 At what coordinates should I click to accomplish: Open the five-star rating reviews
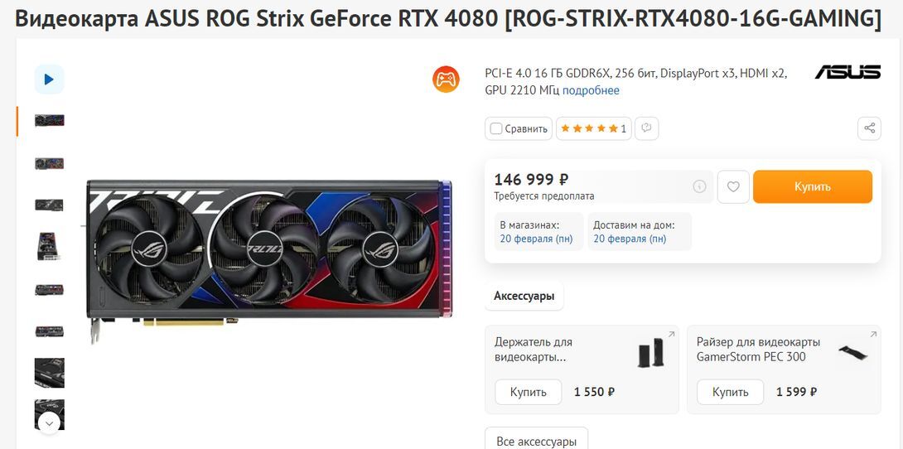click(594, 128)
